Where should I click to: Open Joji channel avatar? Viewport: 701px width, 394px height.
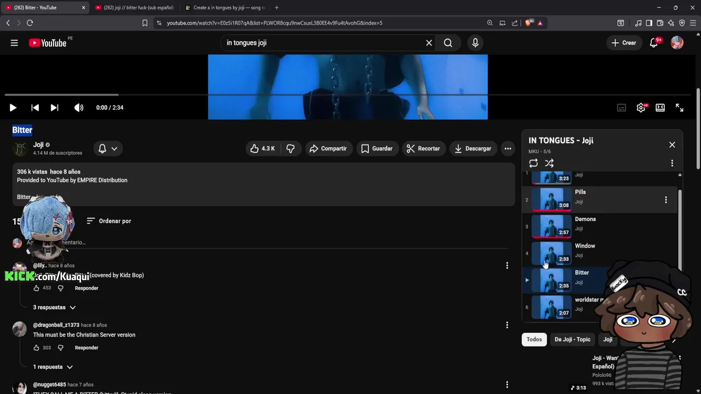[20, 148]
